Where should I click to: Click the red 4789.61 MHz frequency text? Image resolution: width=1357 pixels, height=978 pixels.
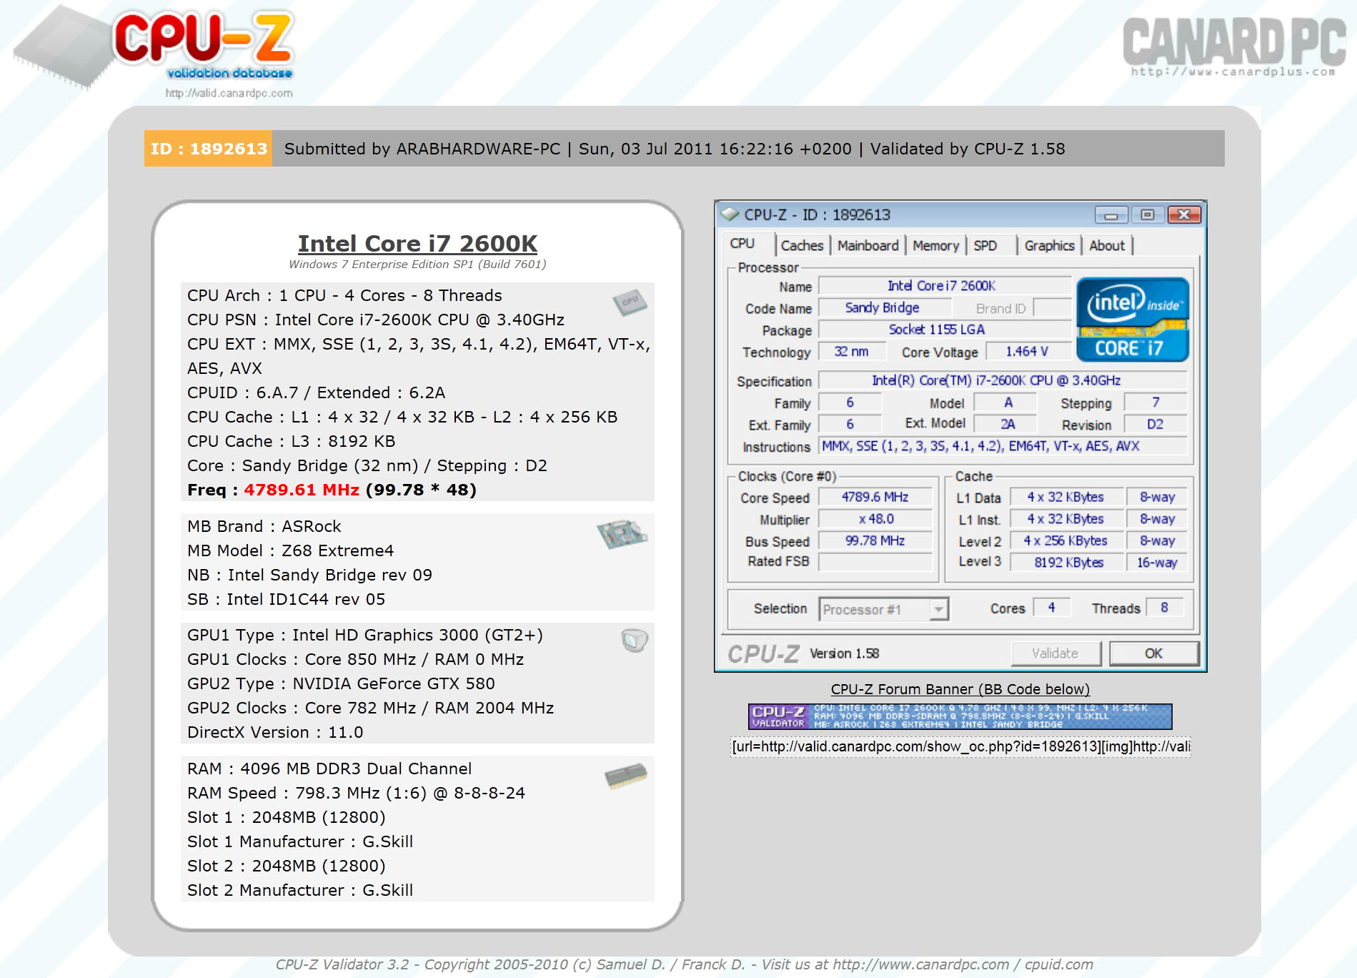click(301, 490)
